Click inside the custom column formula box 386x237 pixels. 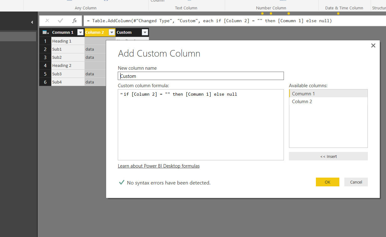point(201,125)
